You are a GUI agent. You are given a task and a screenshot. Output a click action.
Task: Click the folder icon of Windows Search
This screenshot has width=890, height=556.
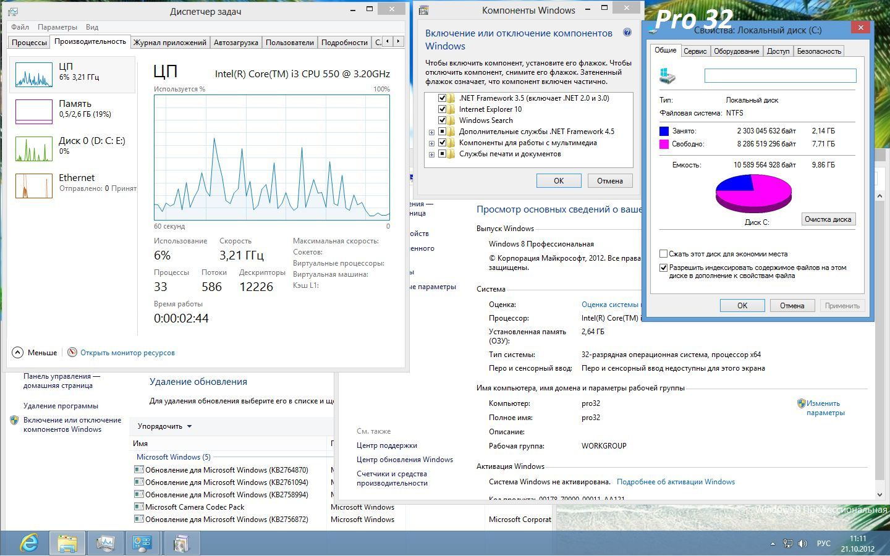pyautogui.click(x=452, y=120)
